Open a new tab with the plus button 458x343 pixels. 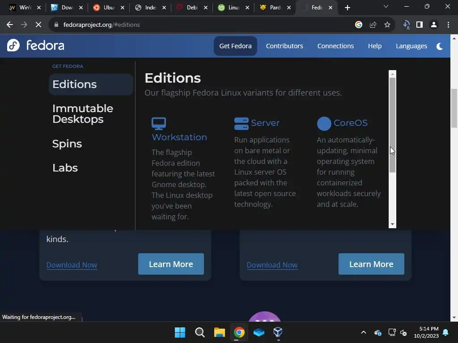pos(347,8)
